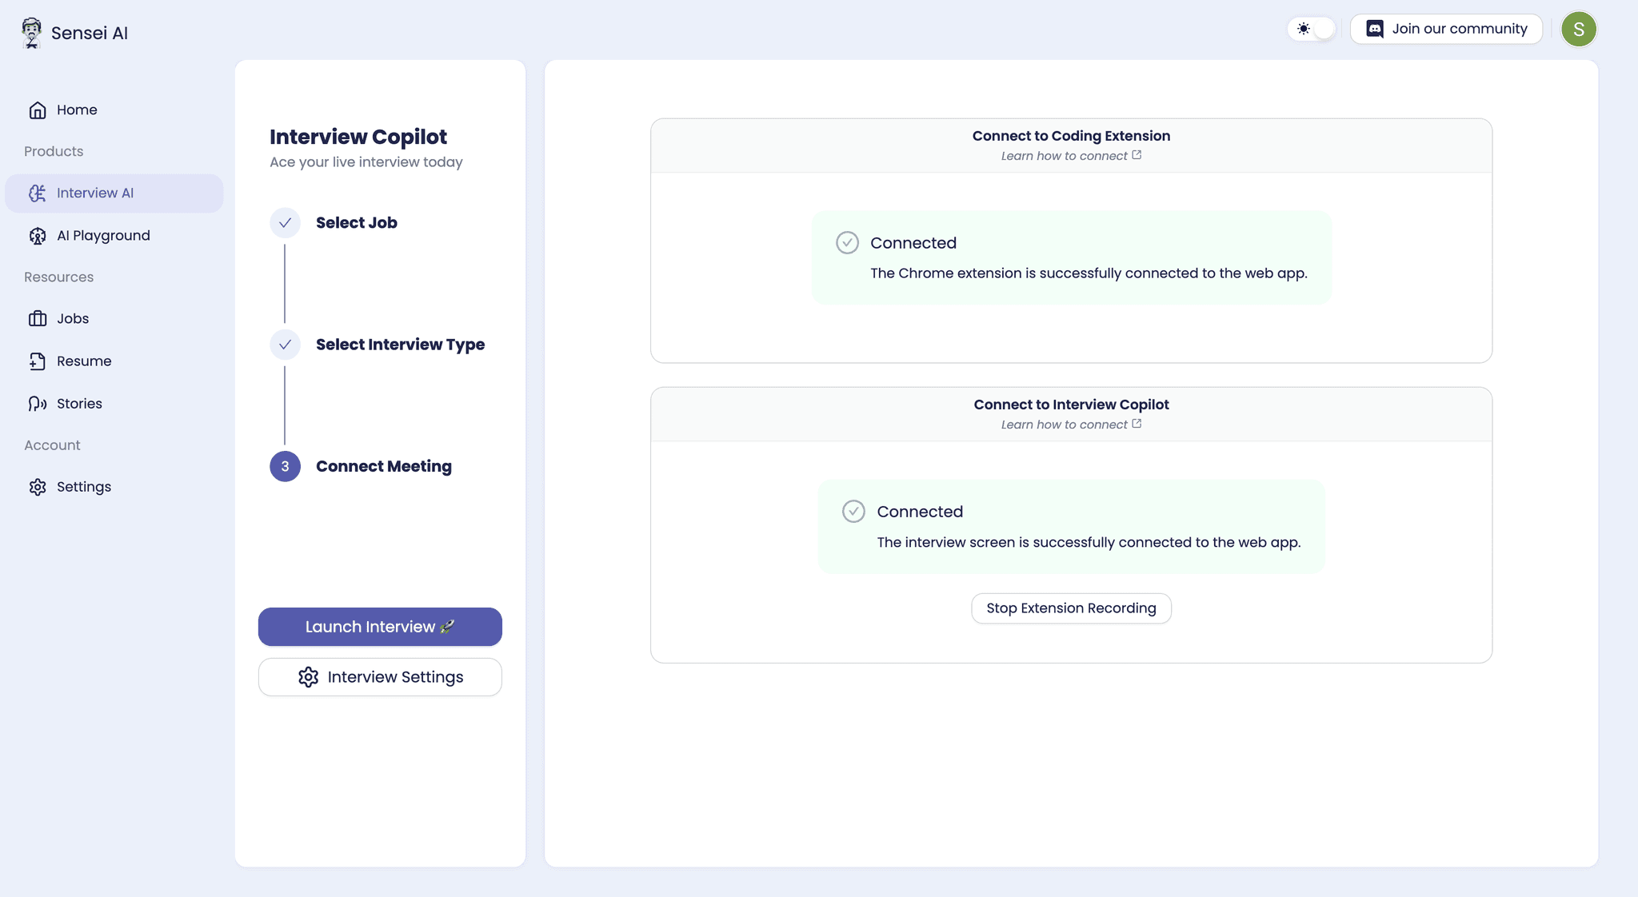The width and height of the screenshot is (1638, 897).
Task: Open the external link beside Coding Extension's Learn how to connect
Action: [x=1137, y=155]
